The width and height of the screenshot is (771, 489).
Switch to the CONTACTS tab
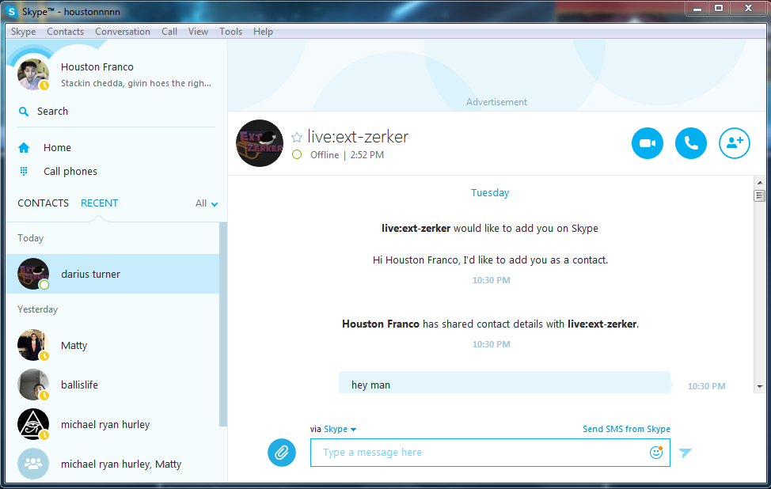[44, 203]
